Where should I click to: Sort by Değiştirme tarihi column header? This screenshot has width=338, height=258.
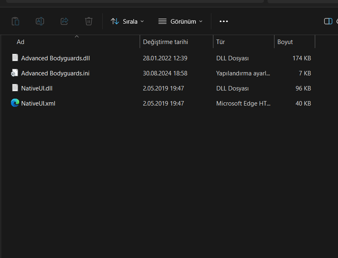[165, 42]
